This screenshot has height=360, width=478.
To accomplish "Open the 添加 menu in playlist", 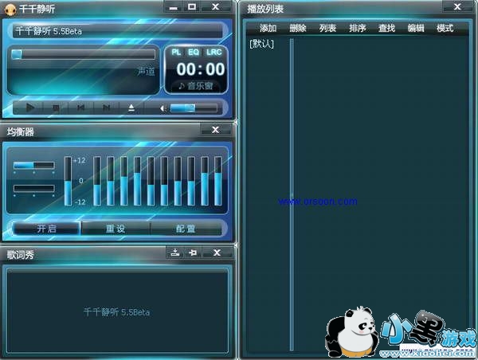I will click(268, 29).
